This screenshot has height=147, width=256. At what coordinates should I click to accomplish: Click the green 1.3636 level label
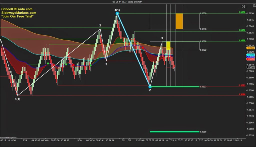pos(242,30)
